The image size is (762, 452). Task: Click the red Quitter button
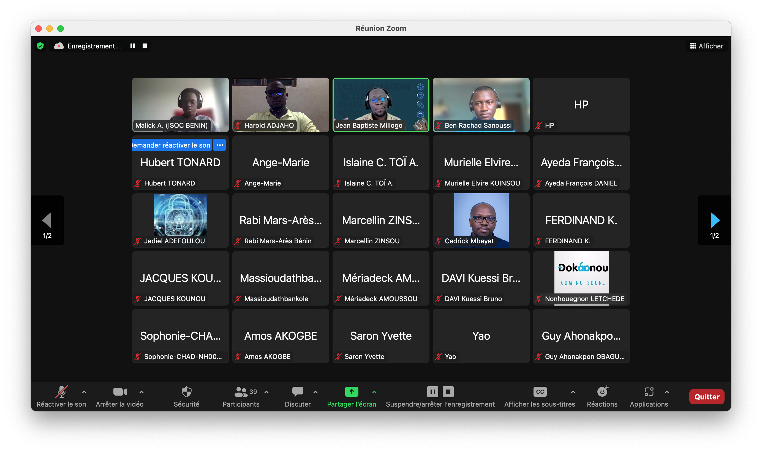pos(707,397)
